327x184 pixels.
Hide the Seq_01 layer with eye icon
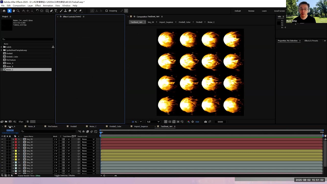(x=2, y=139)
